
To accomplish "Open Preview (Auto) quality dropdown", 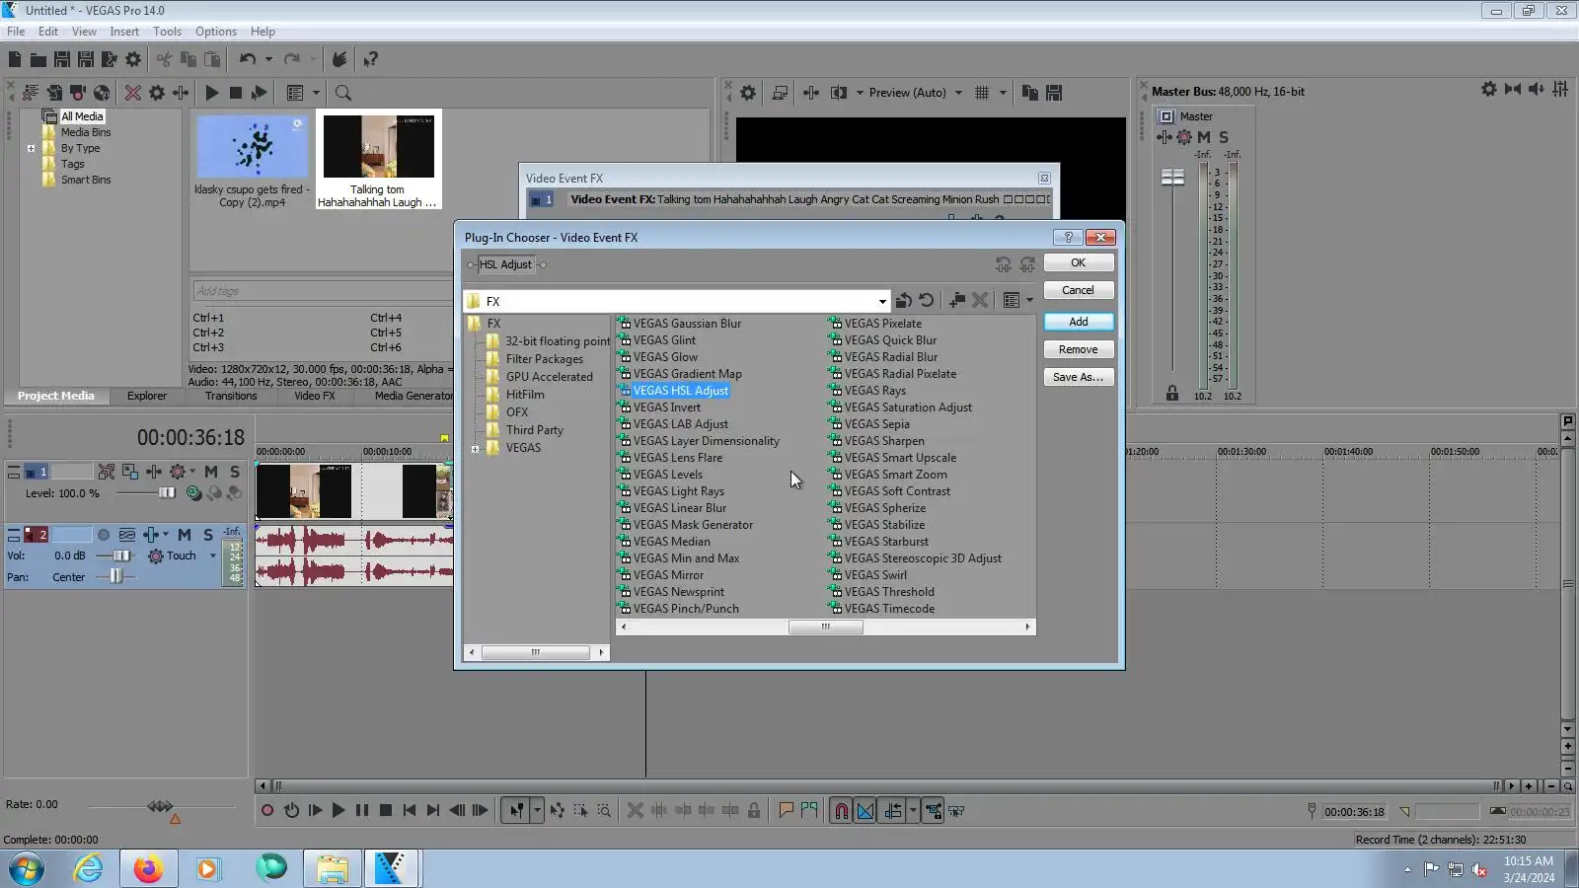I will click(958, 93).
